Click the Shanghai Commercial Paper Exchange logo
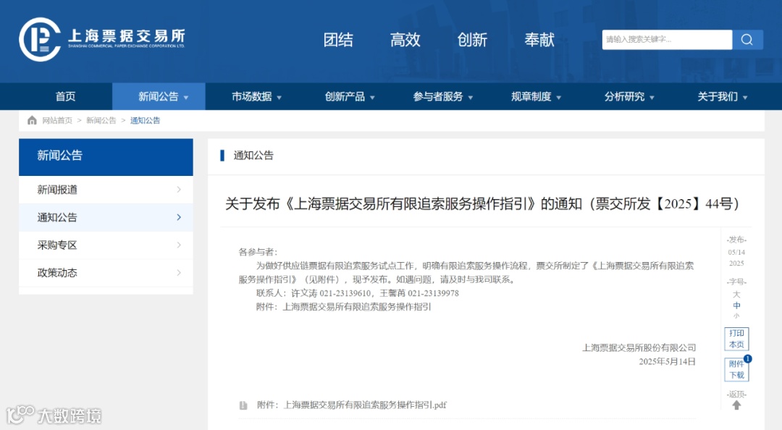 pos(102,39)
